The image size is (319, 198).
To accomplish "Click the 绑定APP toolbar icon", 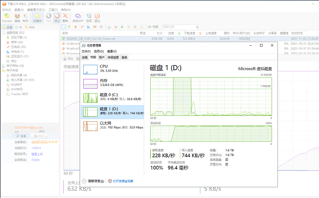I will click(78, 18).
